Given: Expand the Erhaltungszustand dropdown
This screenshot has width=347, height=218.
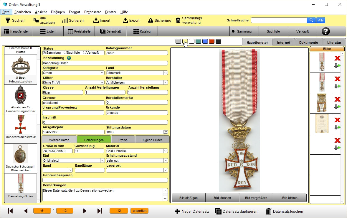Looking at the screenshot, I should tap(165, 160).
